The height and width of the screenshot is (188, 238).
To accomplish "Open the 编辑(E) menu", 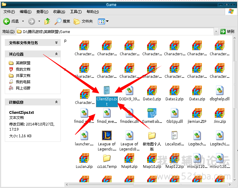I will [26, 12].
